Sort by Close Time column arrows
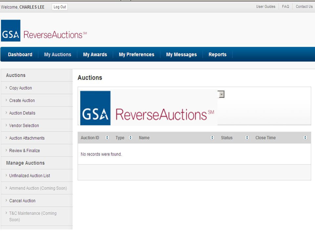Image resolution: width=315 pixels, height=236 pixels. (305, 137)
